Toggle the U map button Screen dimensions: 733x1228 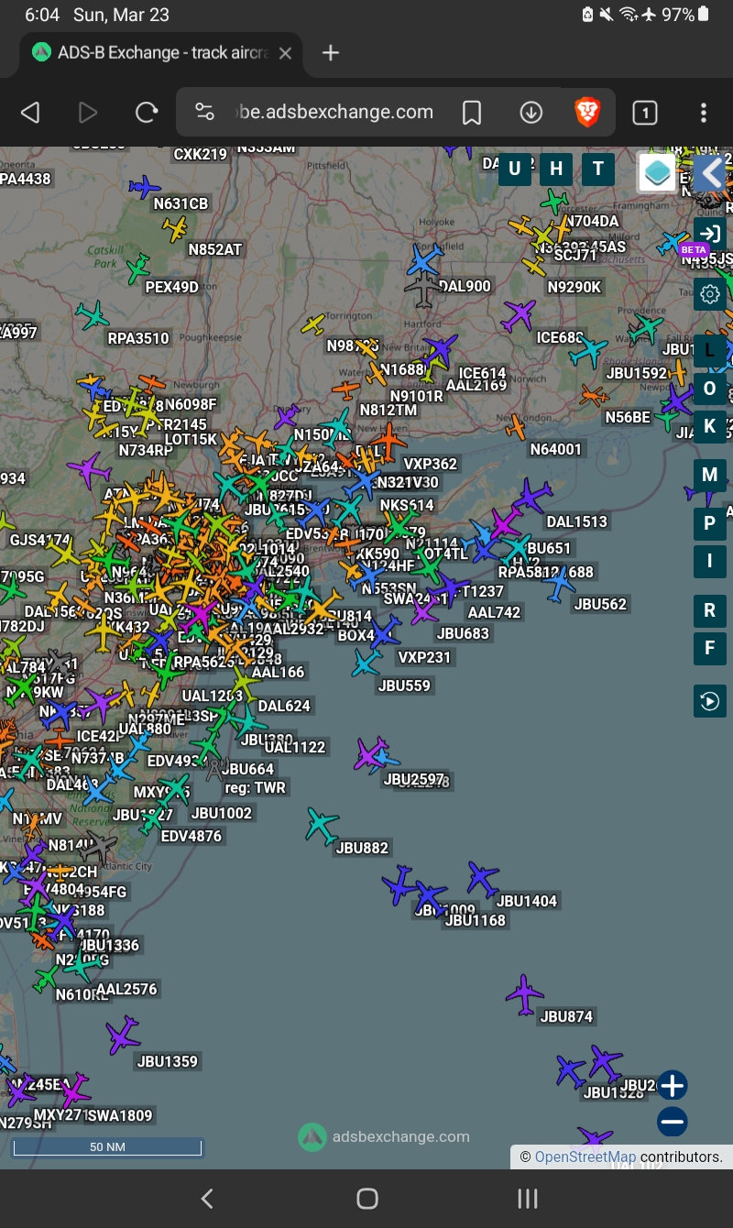(515, 169)
